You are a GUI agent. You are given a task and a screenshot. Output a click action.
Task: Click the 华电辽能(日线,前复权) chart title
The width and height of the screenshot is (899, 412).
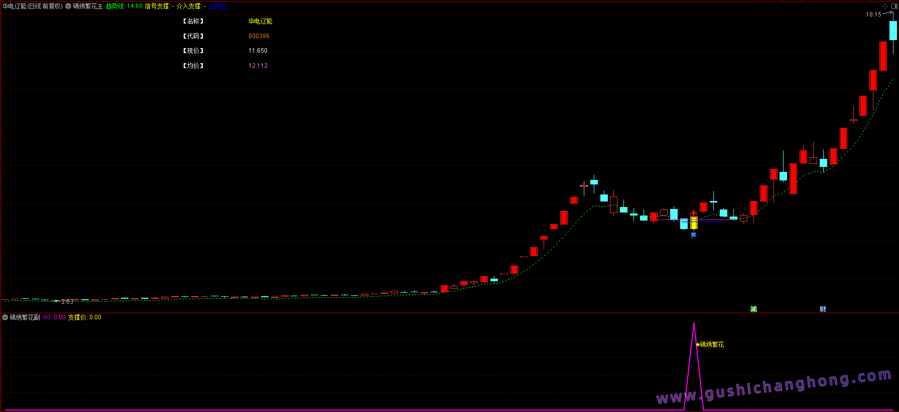(x=33, y=6)
